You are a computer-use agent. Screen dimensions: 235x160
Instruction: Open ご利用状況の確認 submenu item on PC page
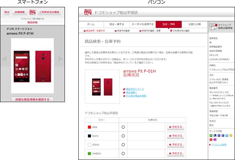(x=180, y=31)
